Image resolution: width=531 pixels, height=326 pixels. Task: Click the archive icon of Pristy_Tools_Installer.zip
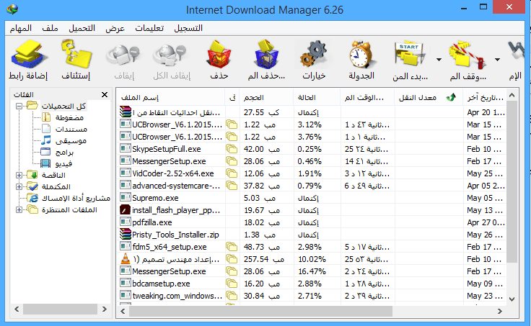pos(126,234)
